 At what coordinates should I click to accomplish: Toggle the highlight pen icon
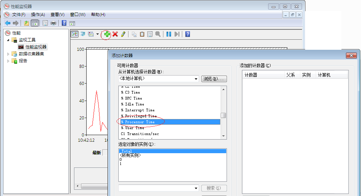click(123, 34)
